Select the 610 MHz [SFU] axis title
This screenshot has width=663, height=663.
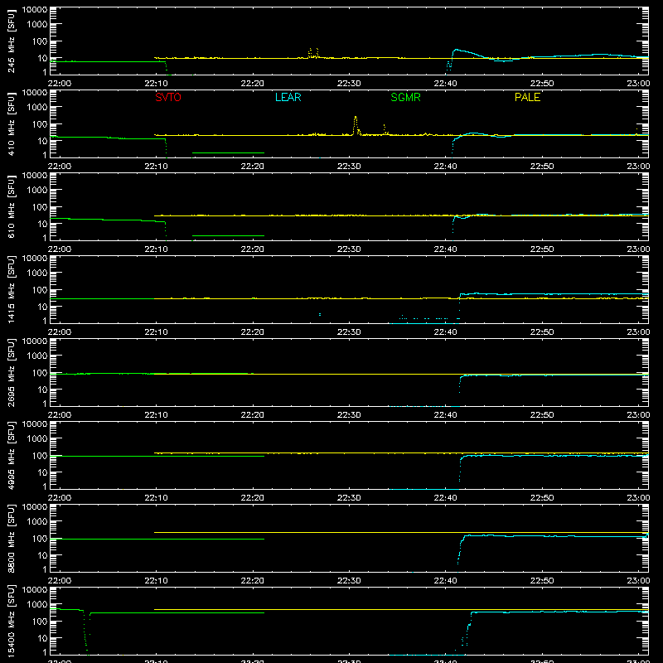(12, 206)
